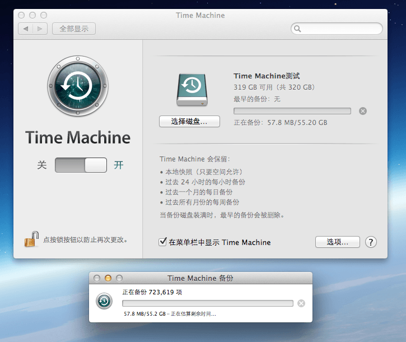The height and width of the screenshot is (342, 406).
Task: Click the 关 label beside the switch
Action: (41, 165)
